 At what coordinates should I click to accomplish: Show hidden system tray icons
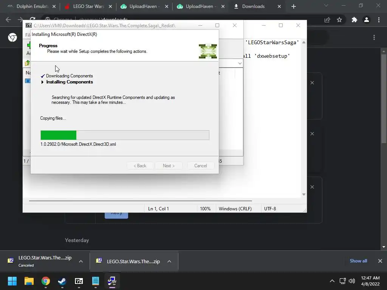(332, 281)
